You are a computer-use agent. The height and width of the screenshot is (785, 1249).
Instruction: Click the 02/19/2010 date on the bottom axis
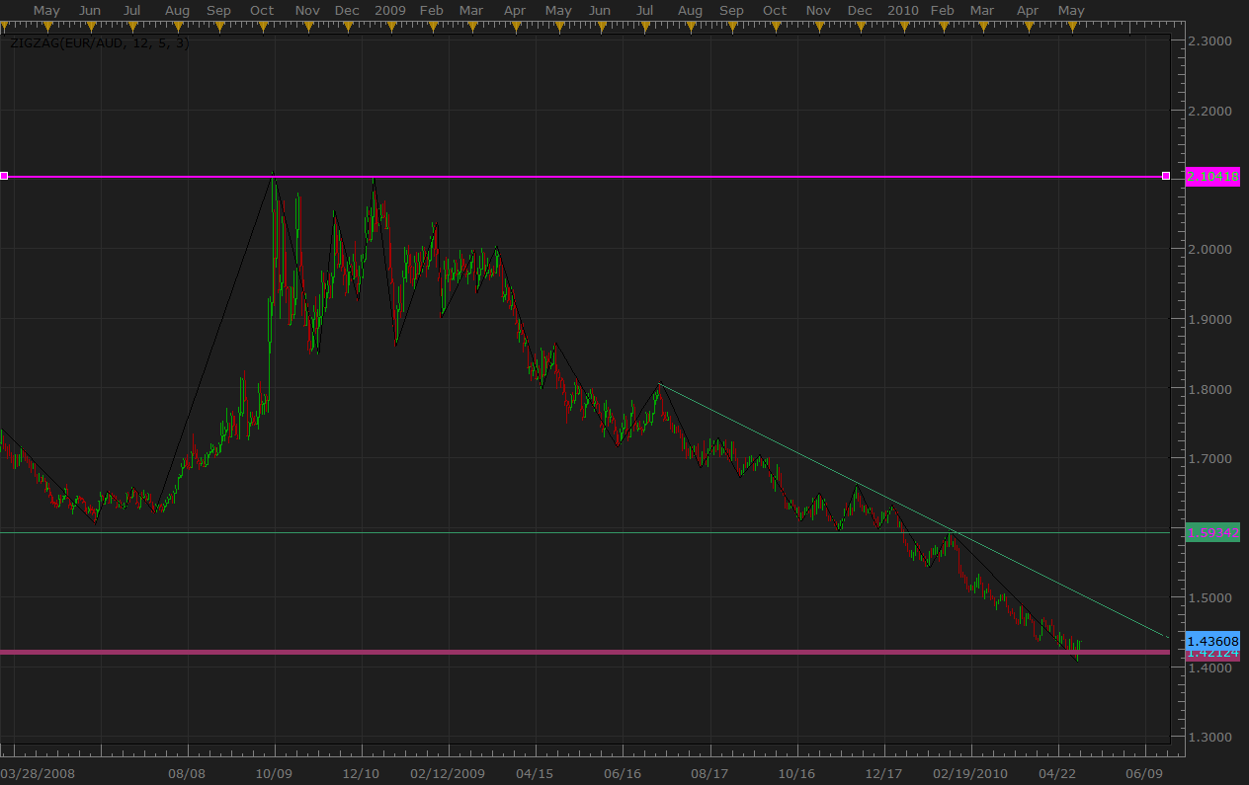pos(970,774)
